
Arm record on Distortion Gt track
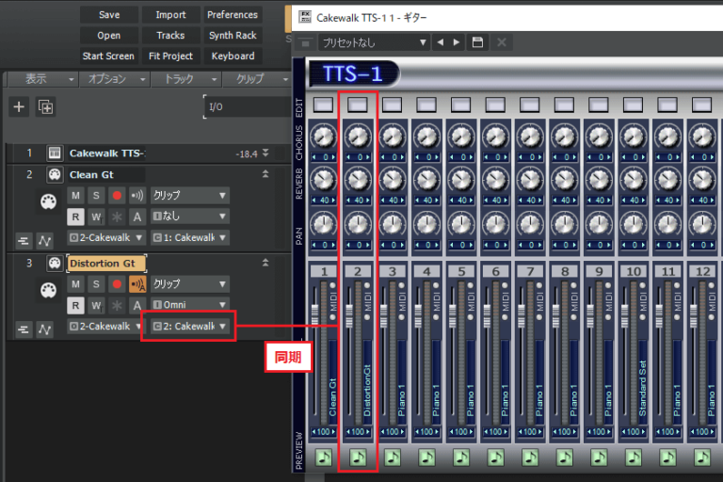click(x=117, y=284)
